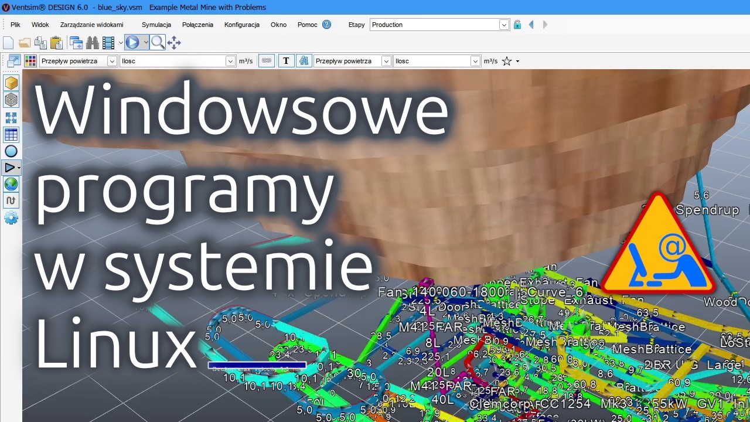Select the four-arrow pan move tool
Image resolution: width=750 pixels, height=422 pixels.
[174, 43]
